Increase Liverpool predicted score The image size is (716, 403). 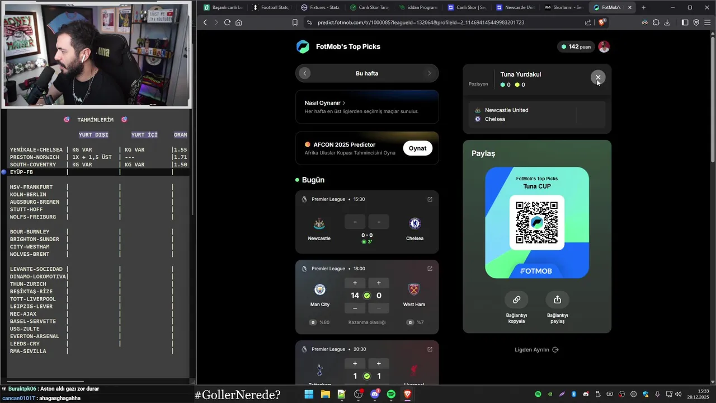click(379, 363)
